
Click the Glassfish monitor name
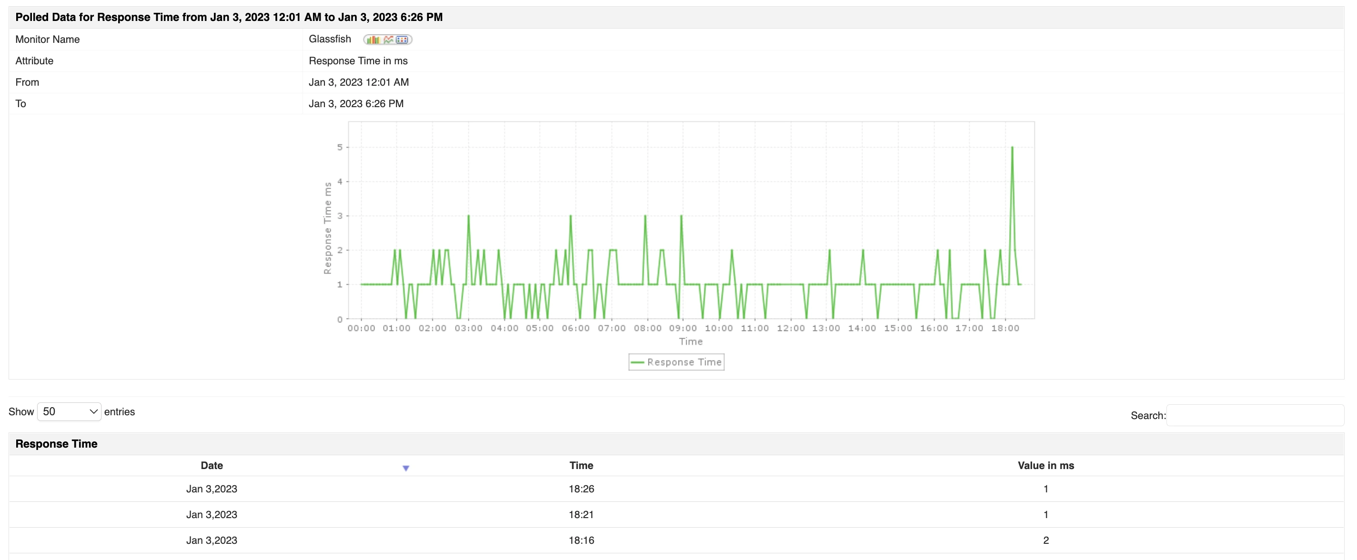click(x=330, y=39)
